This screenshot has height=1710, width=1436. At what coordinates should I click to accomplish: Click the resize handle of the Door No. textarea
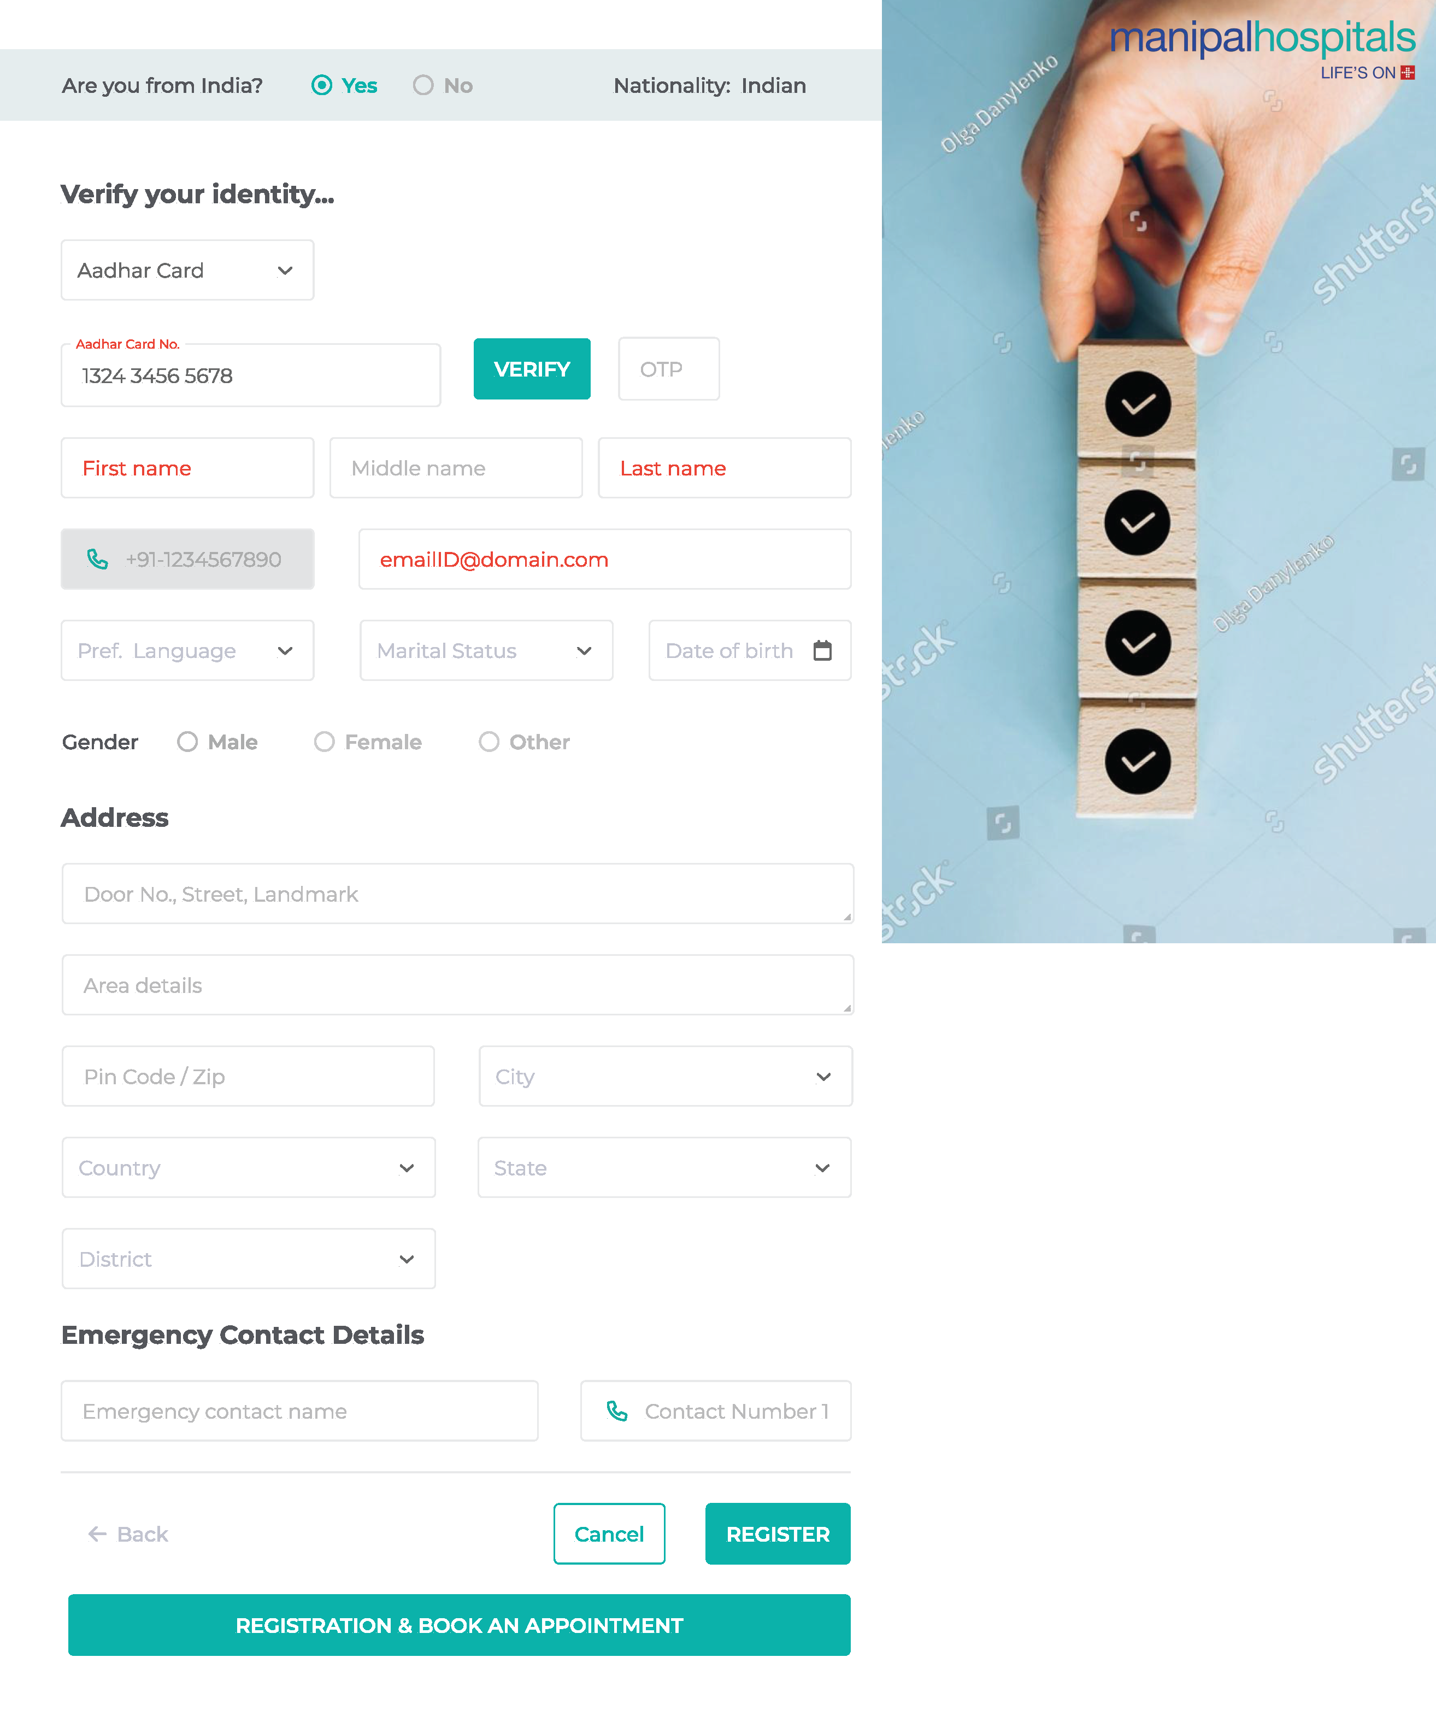click(x=848, y=917)
